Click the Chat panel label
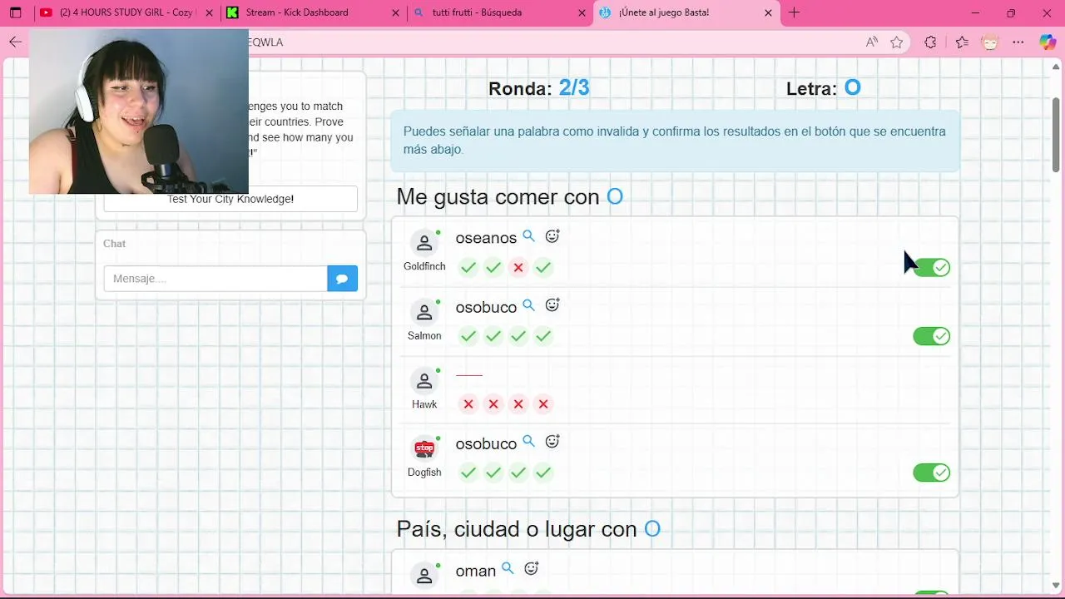This screenshot has width=1065, height=599. coord(115,244)
